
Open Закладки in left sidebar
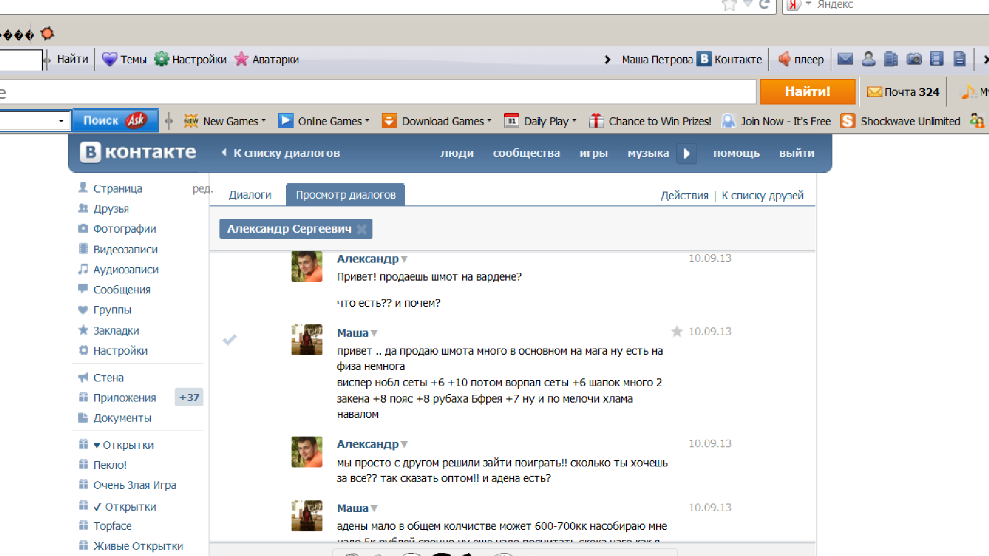coord(116,331)
